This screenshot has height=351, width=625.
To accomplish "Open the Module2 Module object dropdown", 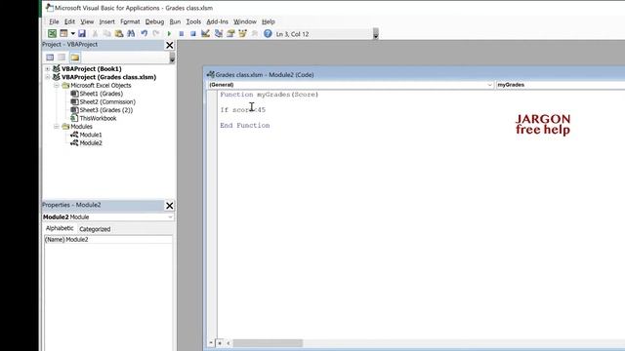I will pos(170,217).
